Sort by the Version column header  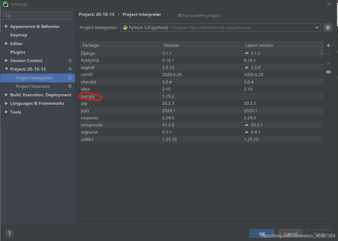click(x=202, y=45)
